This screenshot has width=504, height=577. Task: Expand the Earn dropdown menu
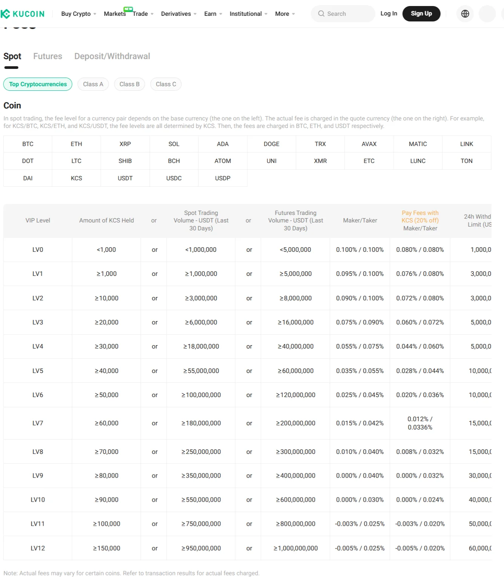pos(210,14)
